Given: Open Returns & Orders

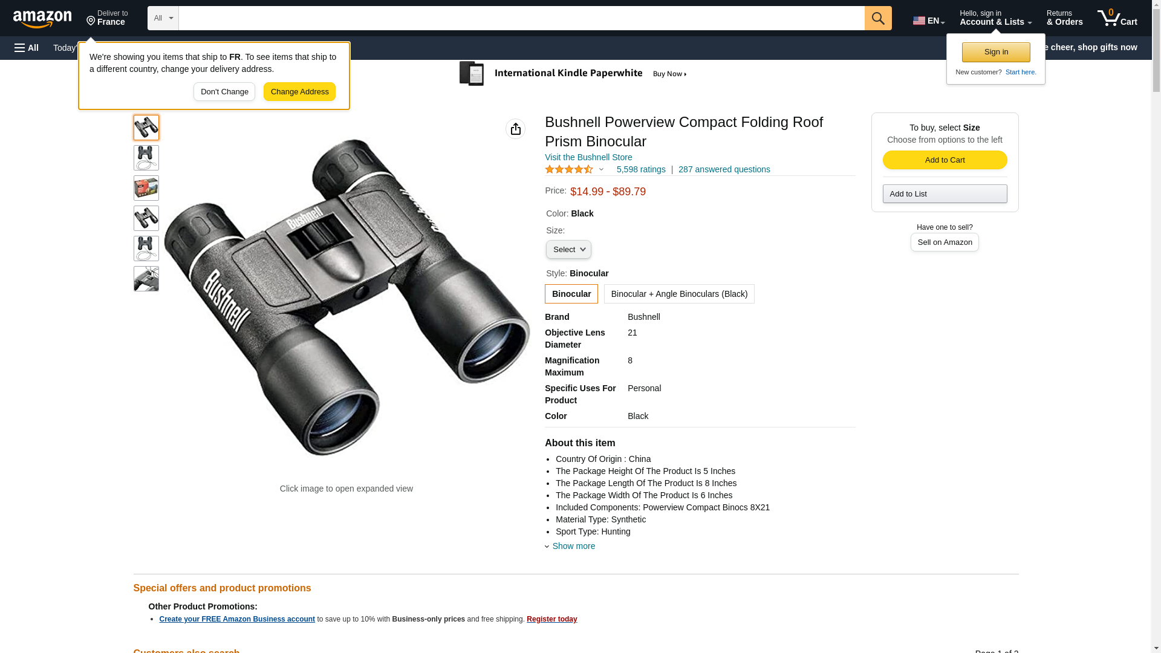Looking at the screenshot, I should (1064, 18).
